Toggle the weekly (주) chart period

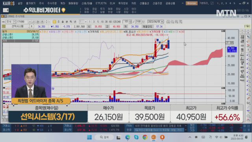click(x=59, y=22)
